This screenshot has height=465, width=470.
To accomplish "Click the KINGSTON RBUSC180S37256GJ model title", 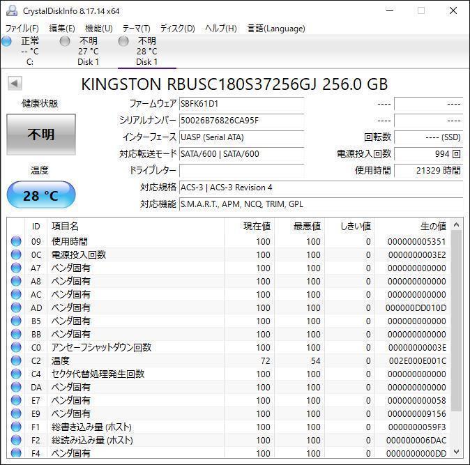I will (x=234, y=84).
